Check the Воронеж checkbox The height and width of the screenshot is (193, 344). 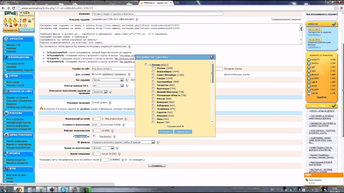[153, 116]
